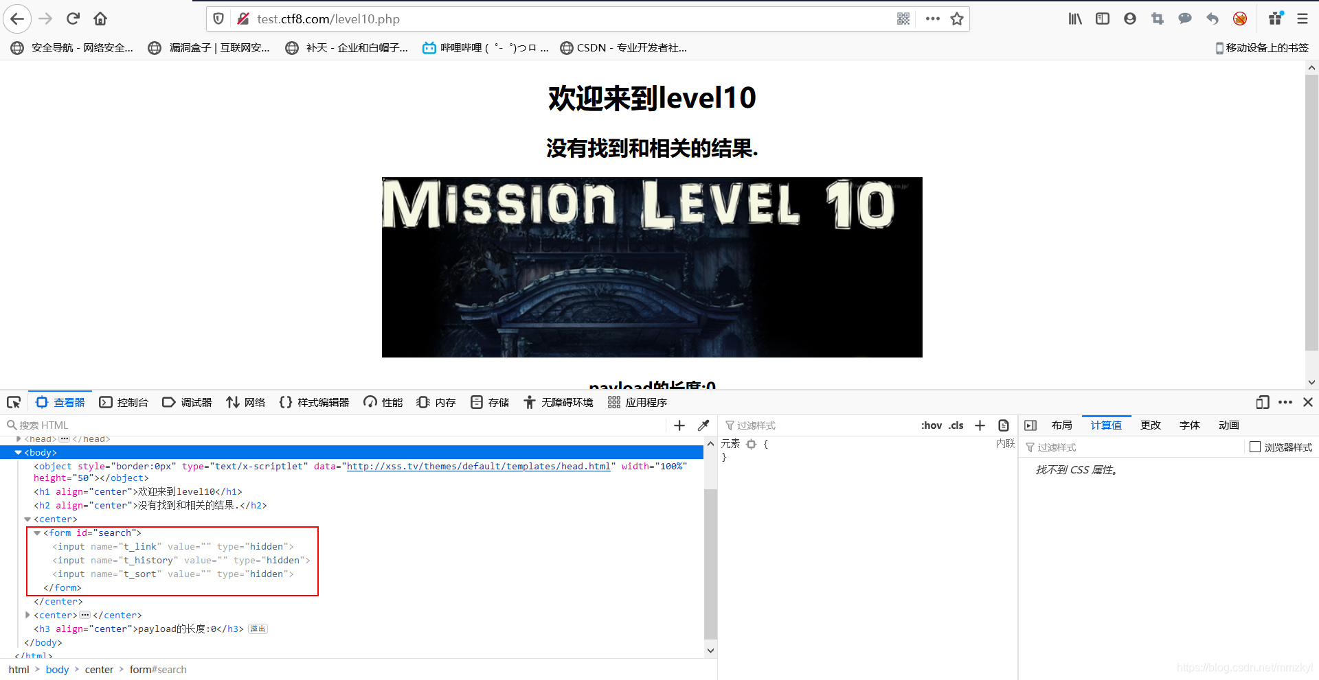Open responsive design mode in devtools
This screenshot has height=680, width=1319.
coord(1263,403)
